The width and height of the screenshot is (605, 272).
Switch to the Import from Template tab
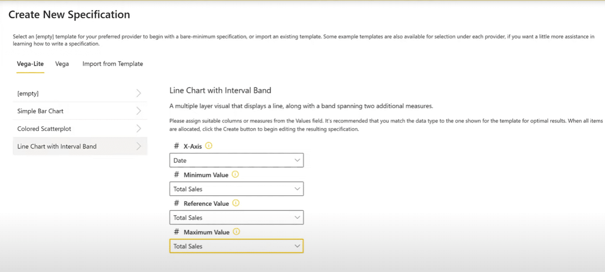coord(113,63)
